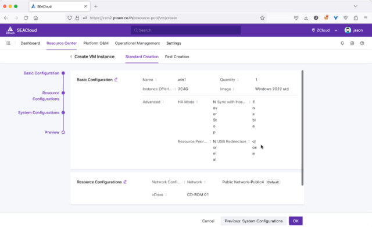Expand the browser tab list chevron
372x227 pixels.
(355, 6)
